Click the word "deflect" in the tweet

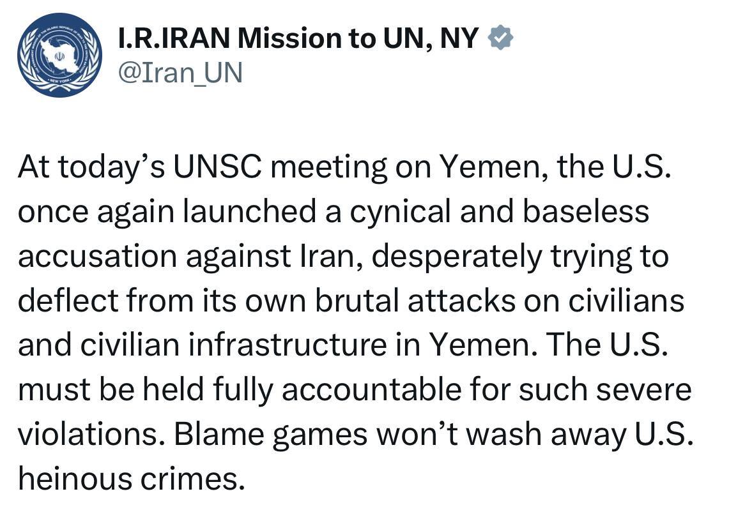click(58, 300)
